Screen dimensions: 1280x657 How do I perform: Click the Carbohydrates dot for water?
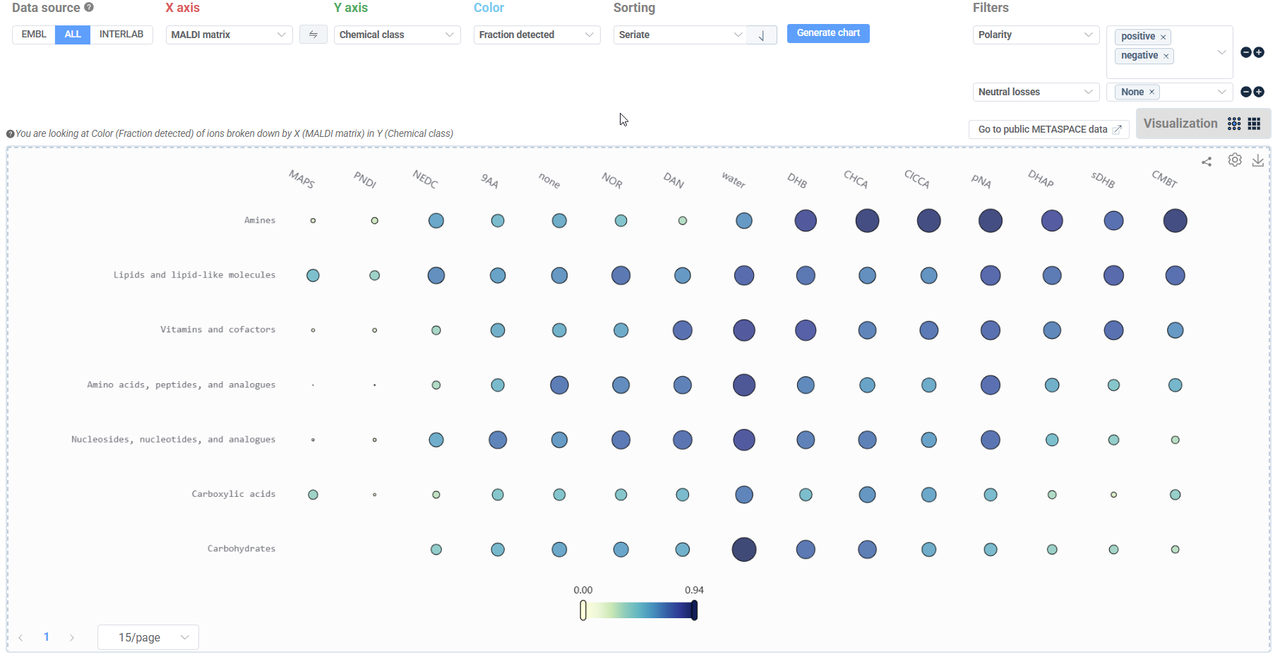[744, 550]
